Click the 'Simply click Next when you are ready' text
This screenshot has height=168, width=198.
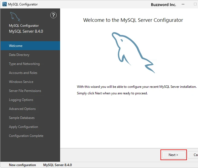pos(112,93)
